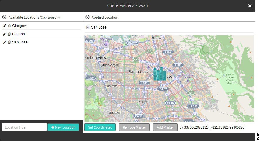Click the Remove Marker button
The image size is (260, 141).
click(134, 127)
